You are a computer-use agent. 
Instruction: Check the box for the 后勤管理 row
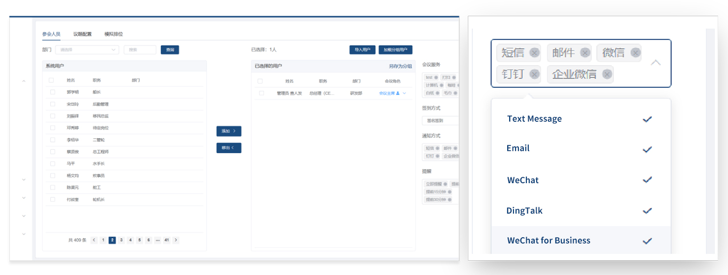click(x=53, y=104)
